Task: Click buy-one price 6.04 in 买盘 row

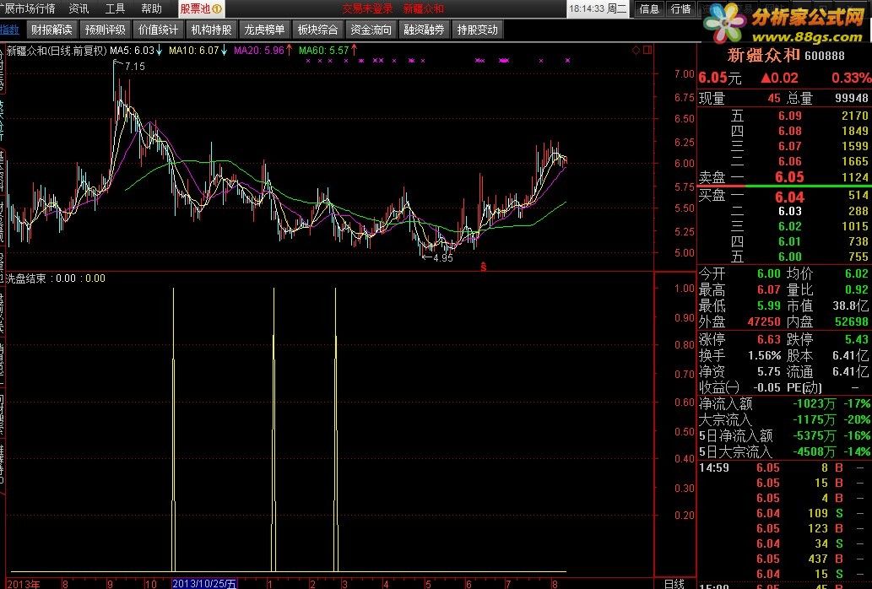Action: coord(789,197)
